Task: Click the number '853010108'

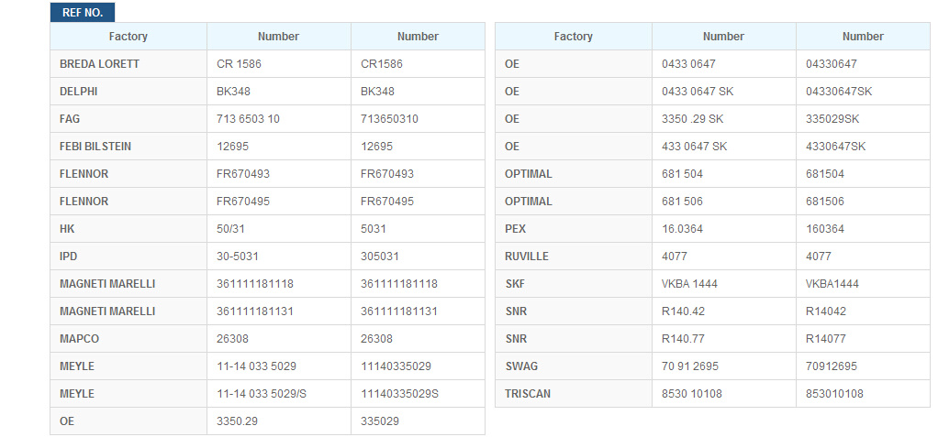Action: [834, 393]
